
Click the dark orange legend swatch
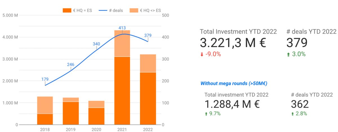tap(67, 10)
